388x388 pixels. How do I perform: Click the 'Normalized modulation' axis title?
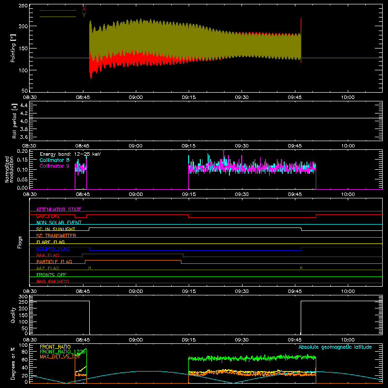[9, 169]
